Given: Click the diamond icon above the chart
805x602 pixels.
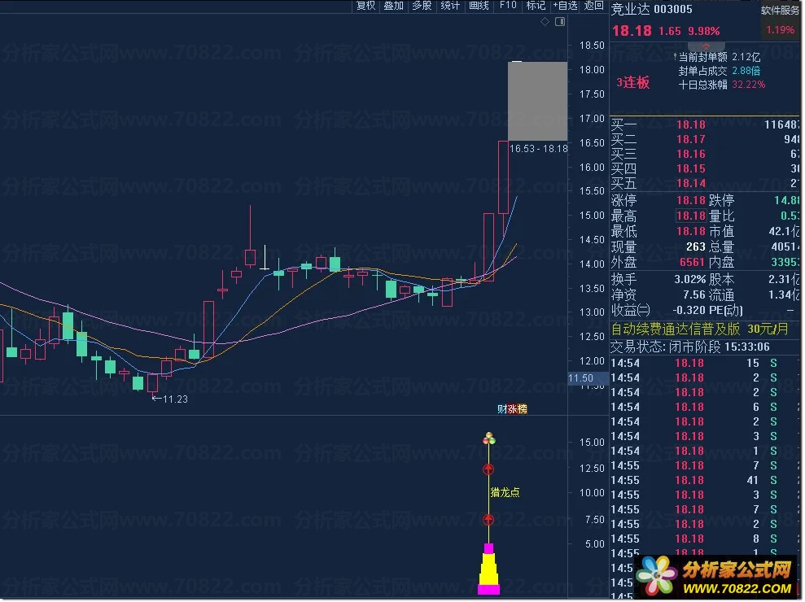Looking at the screenshot, I should (x=545, y=21).
